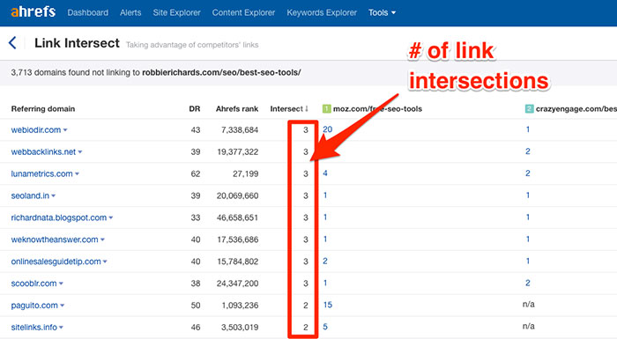This screenshot has width=617, height=339.
Task: Expand the paguito.com dropdown arrow
Action: [63, 306]
